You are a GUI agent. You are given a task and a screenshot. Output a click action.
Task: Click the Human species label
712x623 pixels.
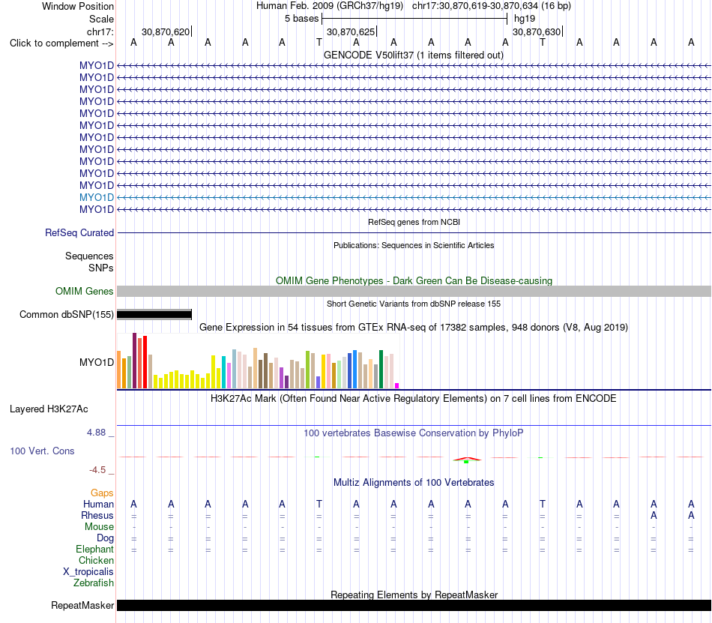[98, 504]
